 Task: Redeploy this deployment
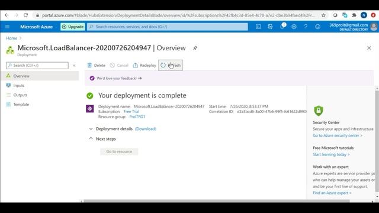coord(144,65)
